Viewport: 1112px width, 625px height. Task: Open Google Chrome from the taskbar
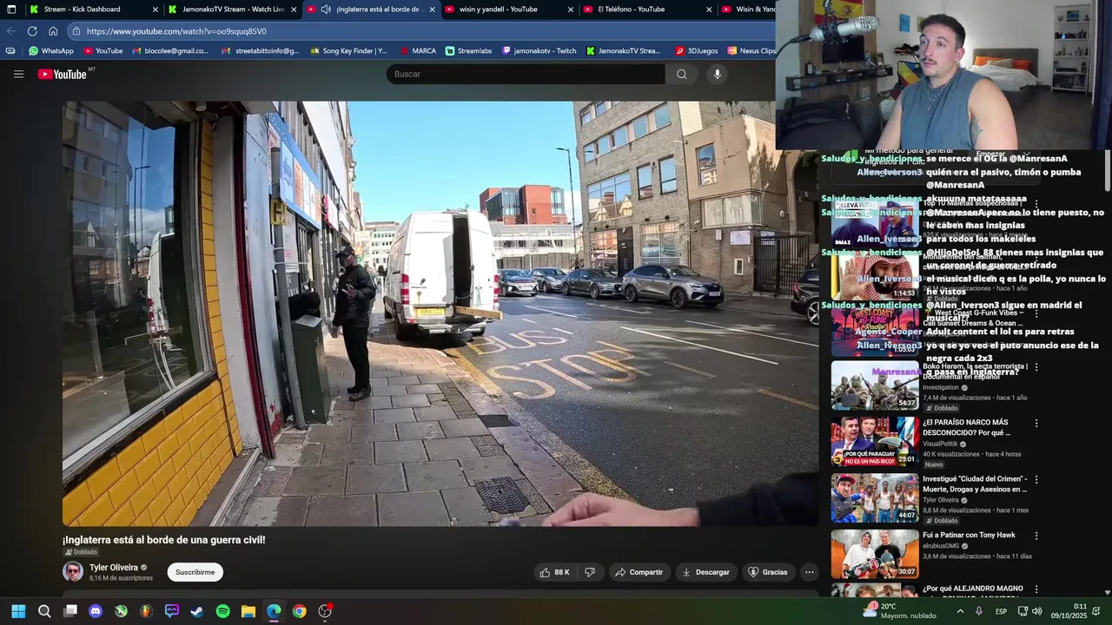[299, 611]
